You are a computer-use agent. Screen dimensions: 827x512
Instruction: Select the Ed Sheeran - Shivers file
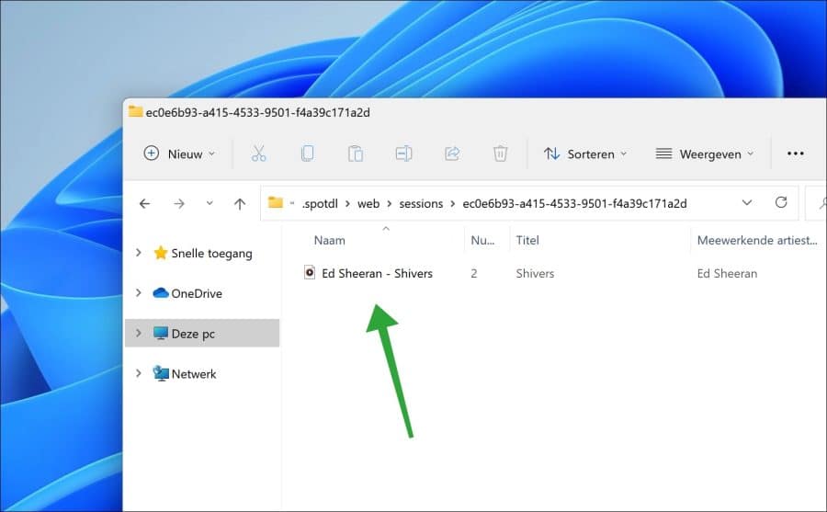377,273
